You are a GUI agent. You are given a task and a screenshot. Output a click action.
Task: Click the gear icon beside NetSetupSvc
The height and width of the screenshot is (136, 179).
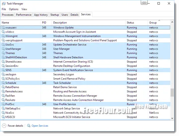(3, 108)
